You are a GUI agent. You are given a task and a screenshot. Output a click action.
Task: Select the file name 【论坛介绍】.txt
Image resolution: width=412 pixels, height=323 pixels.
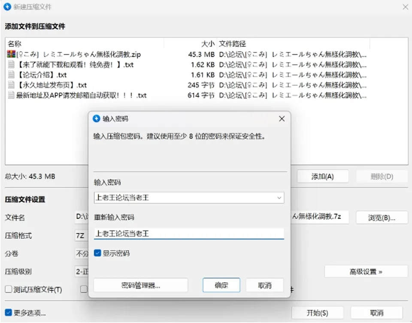tap(42, 75)
